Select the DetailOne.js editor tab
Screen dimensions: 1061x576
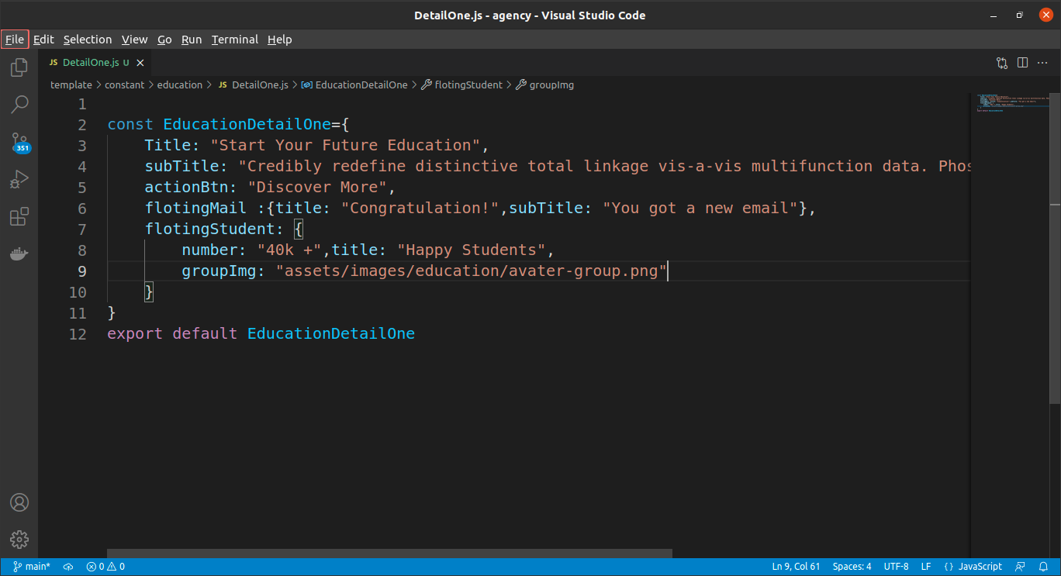tap(95, 63)
